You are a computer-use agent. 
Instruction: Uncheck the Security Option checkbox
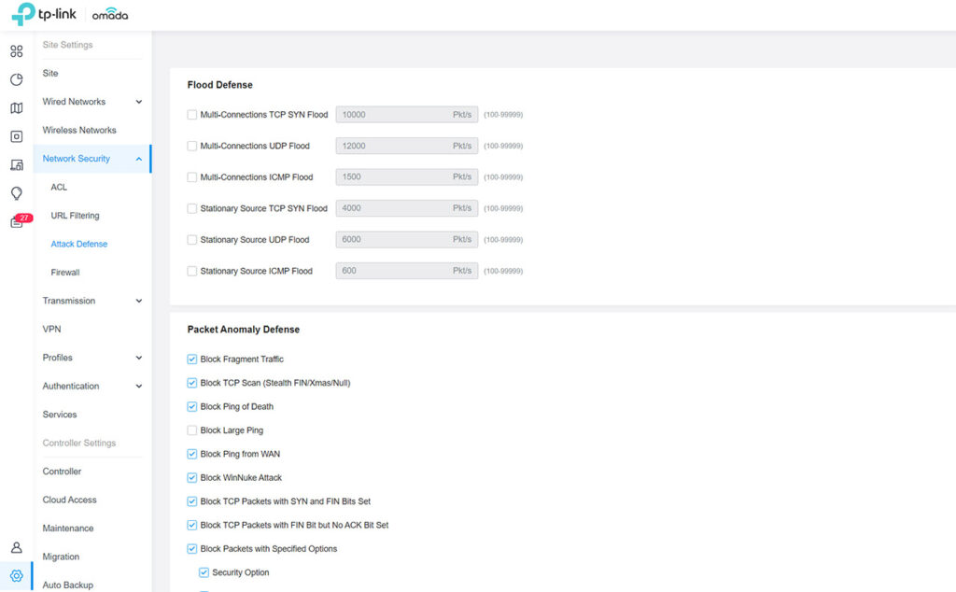point(203,572)
